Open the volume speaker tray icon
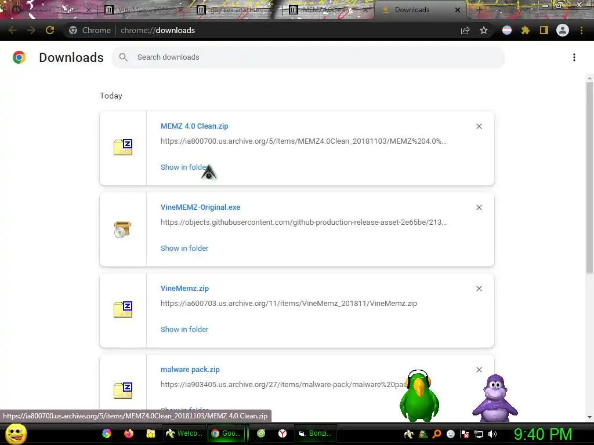594x445 pixels. pyautogui.click(x=493, y=434)
